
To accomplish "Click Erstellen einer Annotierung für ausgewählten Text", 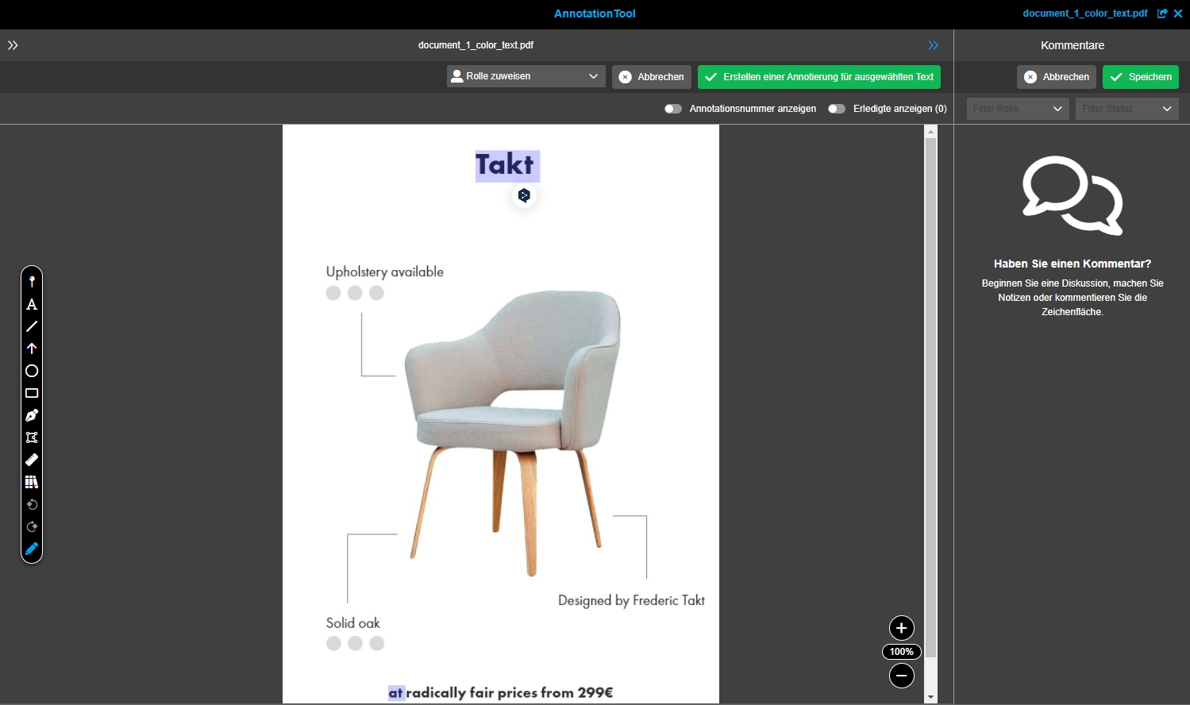I will 819,77.
